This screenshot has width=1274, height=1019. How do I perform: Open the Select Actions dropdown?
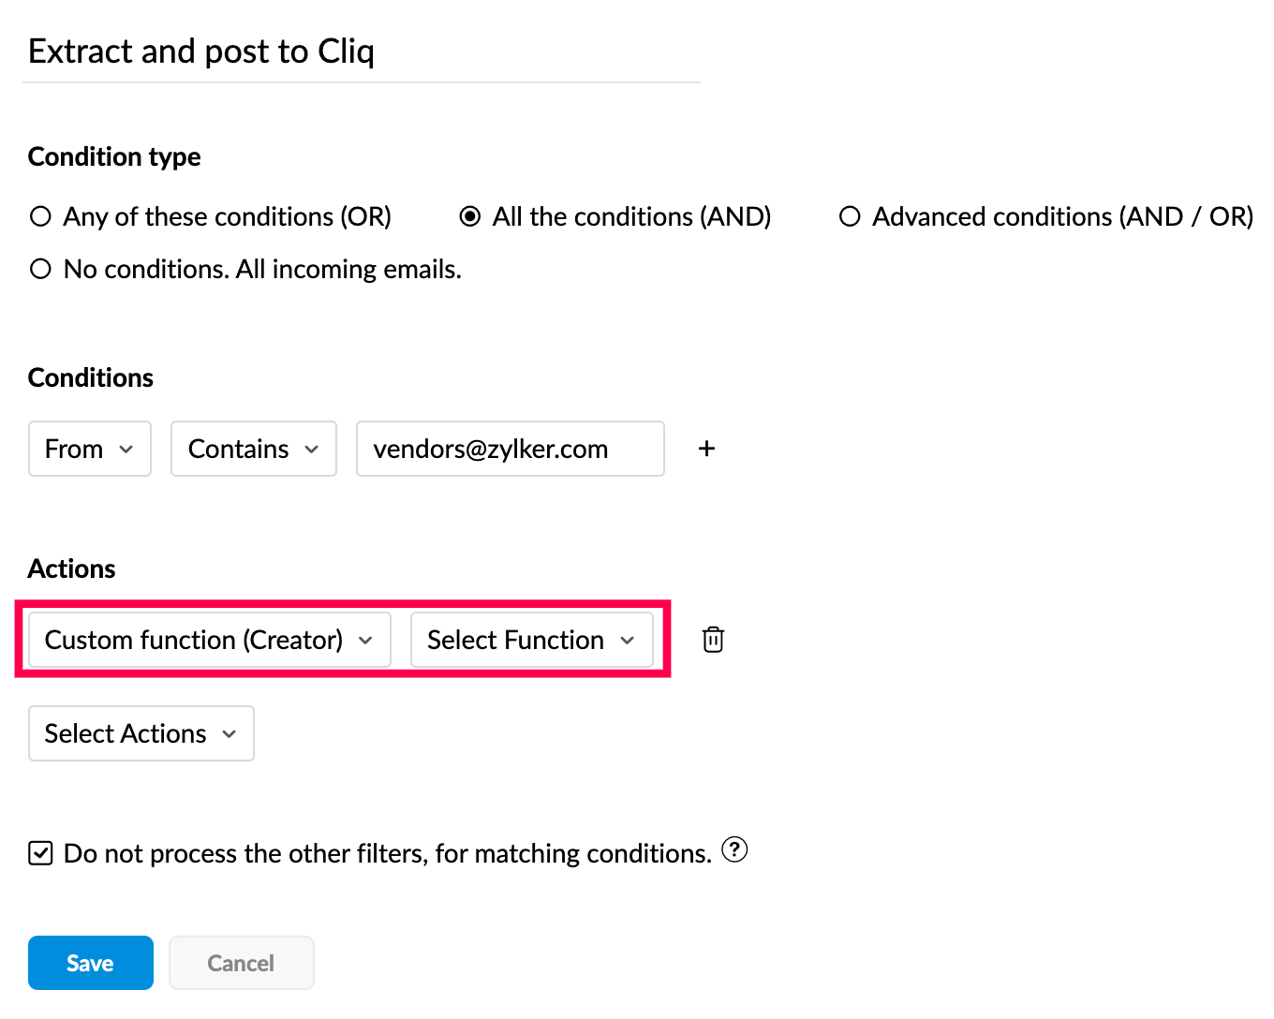[141, 733]
